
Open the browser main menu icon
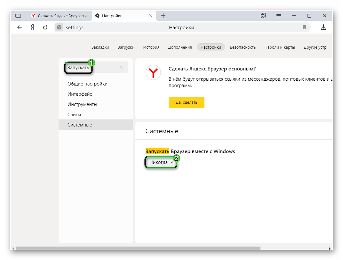(x=278, y=16)
